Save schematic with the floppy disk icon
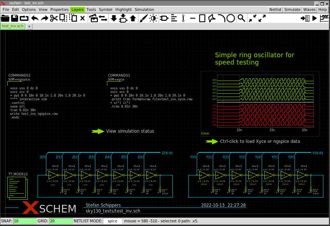The height and width of the screenshot is (226, 330). (15, 18)
